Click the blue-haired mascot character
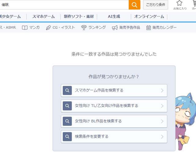This screenshot has width=196, height=160. point(185,122)
